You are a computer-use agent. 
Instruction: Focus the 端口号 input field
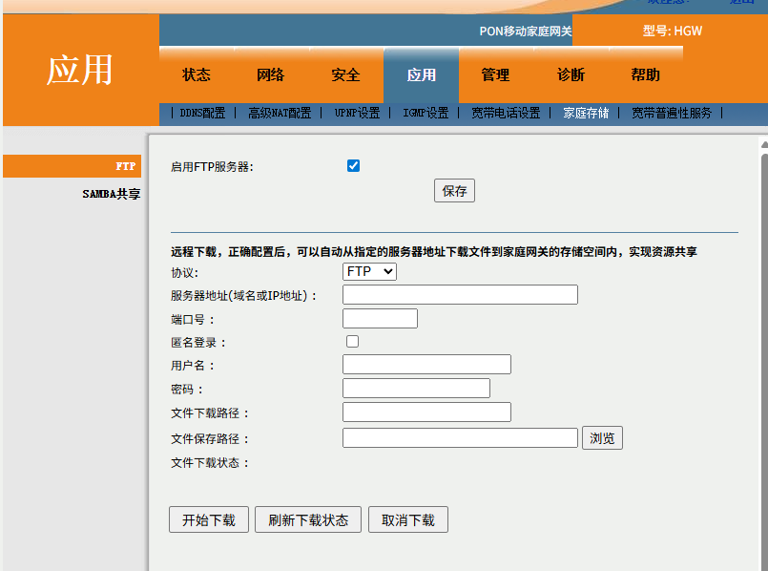(x=380, y=319)
